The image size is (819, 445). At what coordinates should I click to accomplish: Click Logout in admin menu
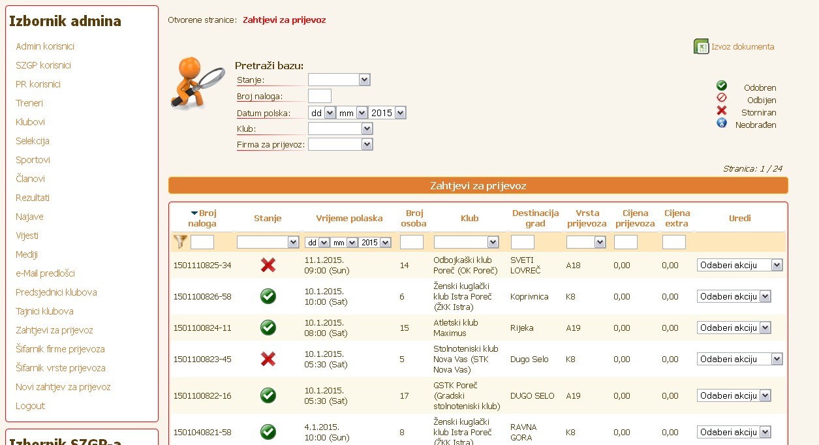click(x=30, y=406)
